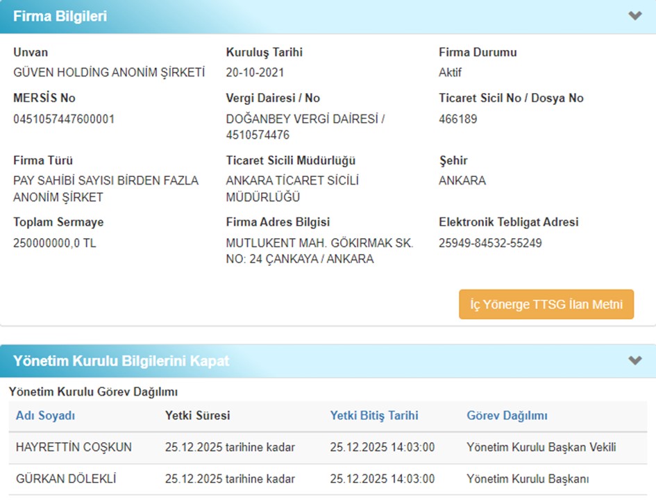Click the Elektronik Tebligat Adresi label
The image size is (656, 504).
coord(508,222)
